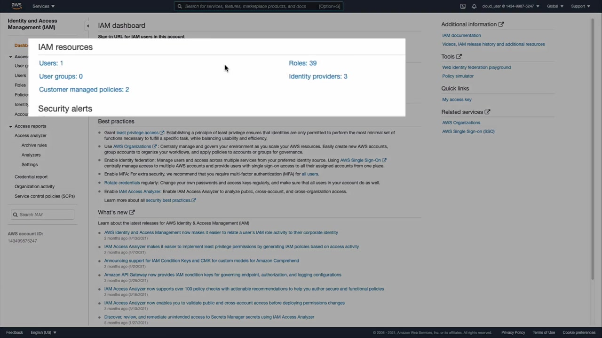Open Users: 1 resource link
602x338 pixels.
51,63
